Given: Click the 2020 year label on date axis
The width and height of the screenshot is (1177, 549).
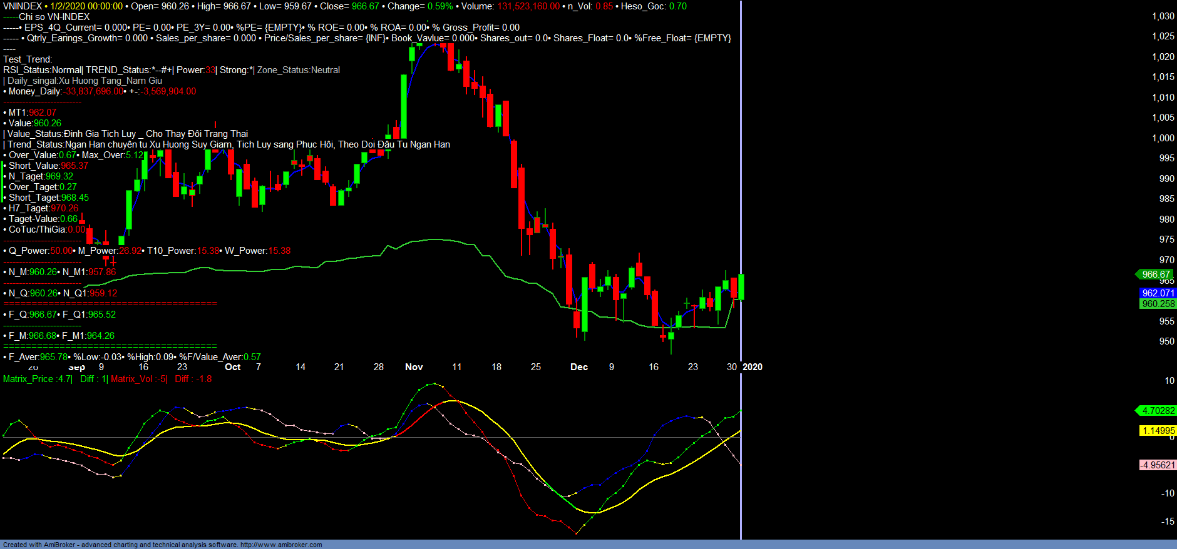Looking at the screenshot, I should pos(753,367).
